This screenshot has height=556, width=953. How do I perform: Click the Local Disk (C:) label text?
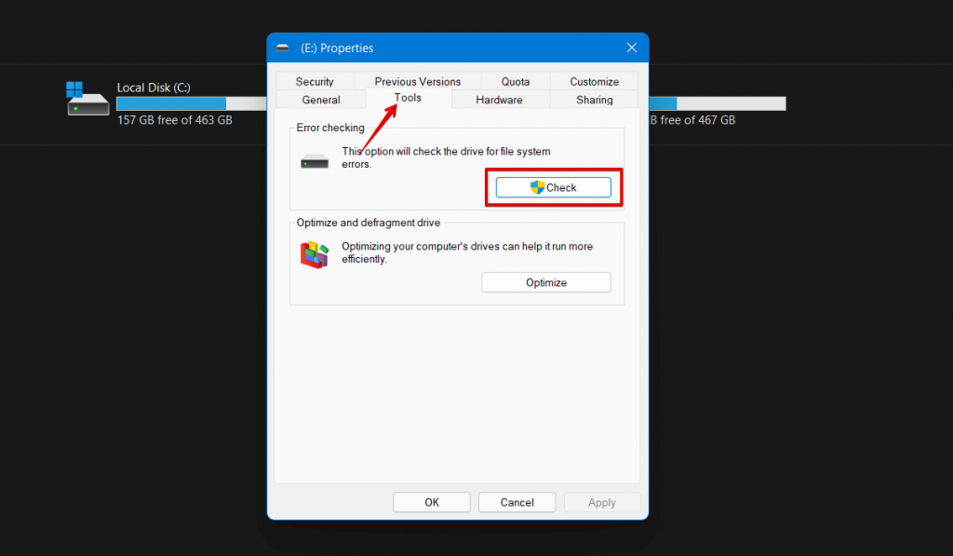[153, 87]
